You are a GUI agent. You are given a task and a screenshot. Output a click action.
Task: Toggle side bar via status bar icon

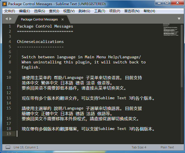point(8,147)
